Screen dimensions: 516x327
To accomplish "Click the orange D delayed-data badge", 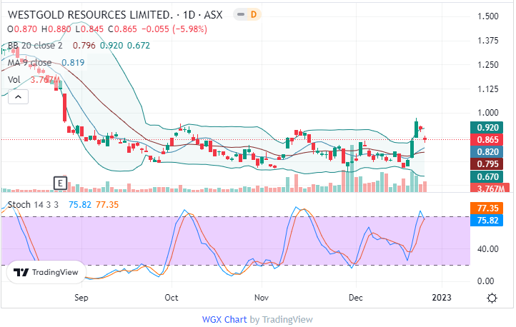I will tap(254, 14).
